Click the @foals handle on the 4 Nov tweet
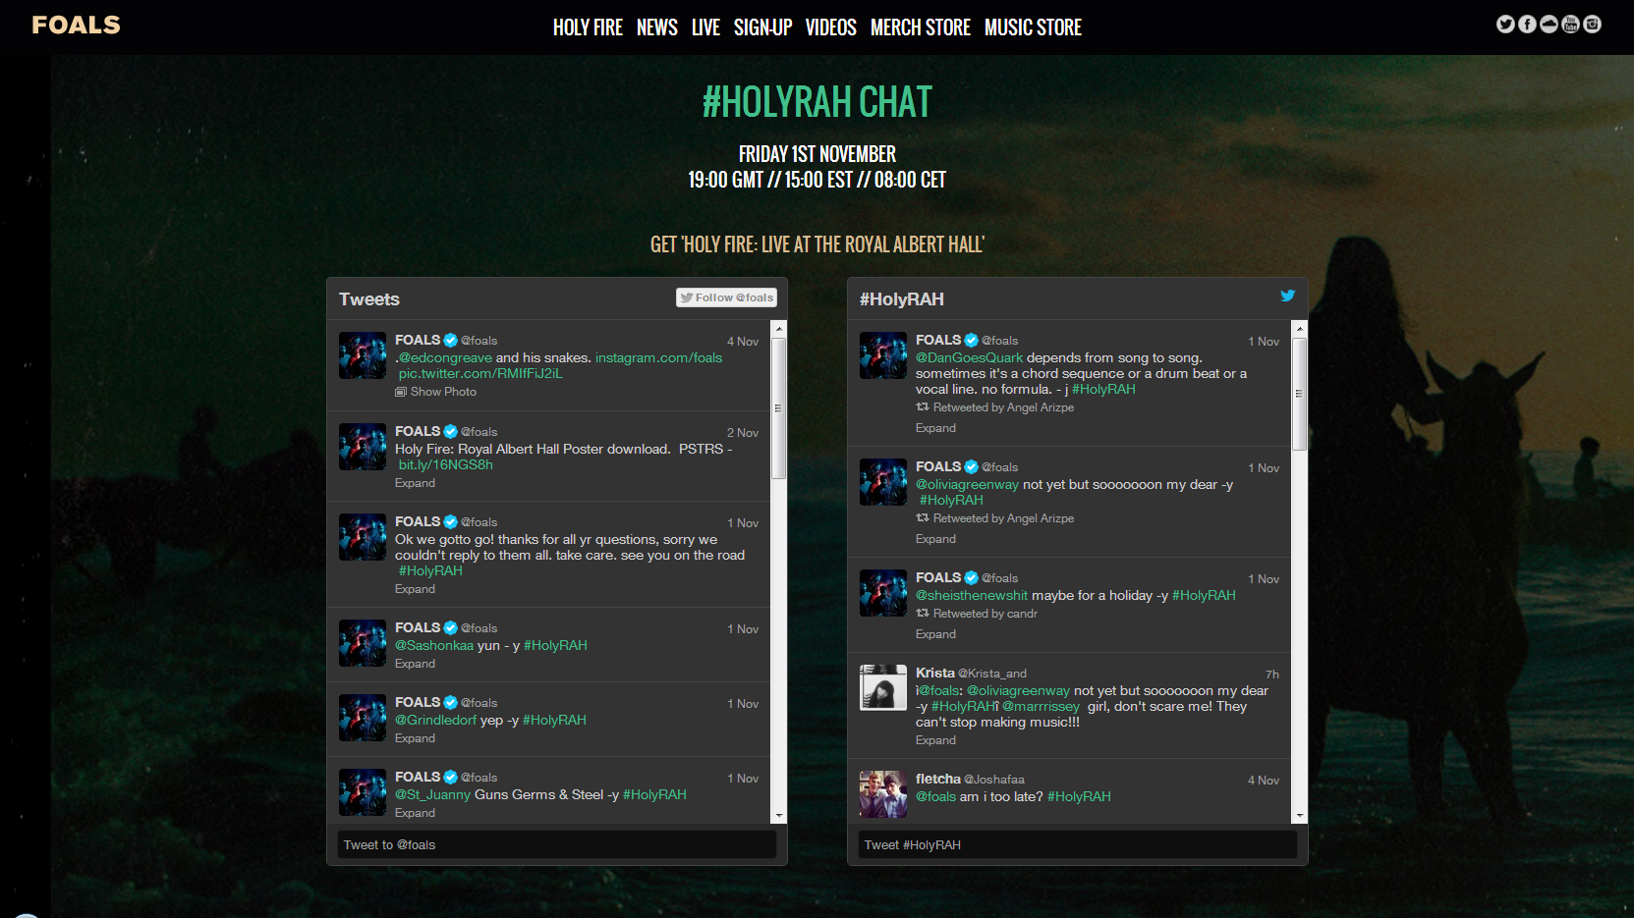The width and height of the screenshot is (1634, 918). (x=479, y=341)
